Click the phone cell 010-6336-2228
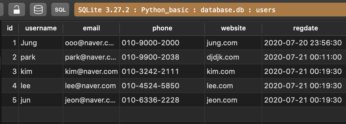This screenshot has height=124, width=346. click(150, 100)
